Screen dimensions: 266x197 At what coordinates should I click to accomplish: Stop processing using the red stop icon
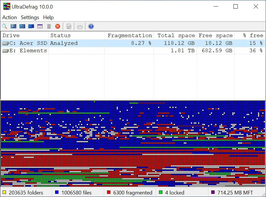pos(58,26)
